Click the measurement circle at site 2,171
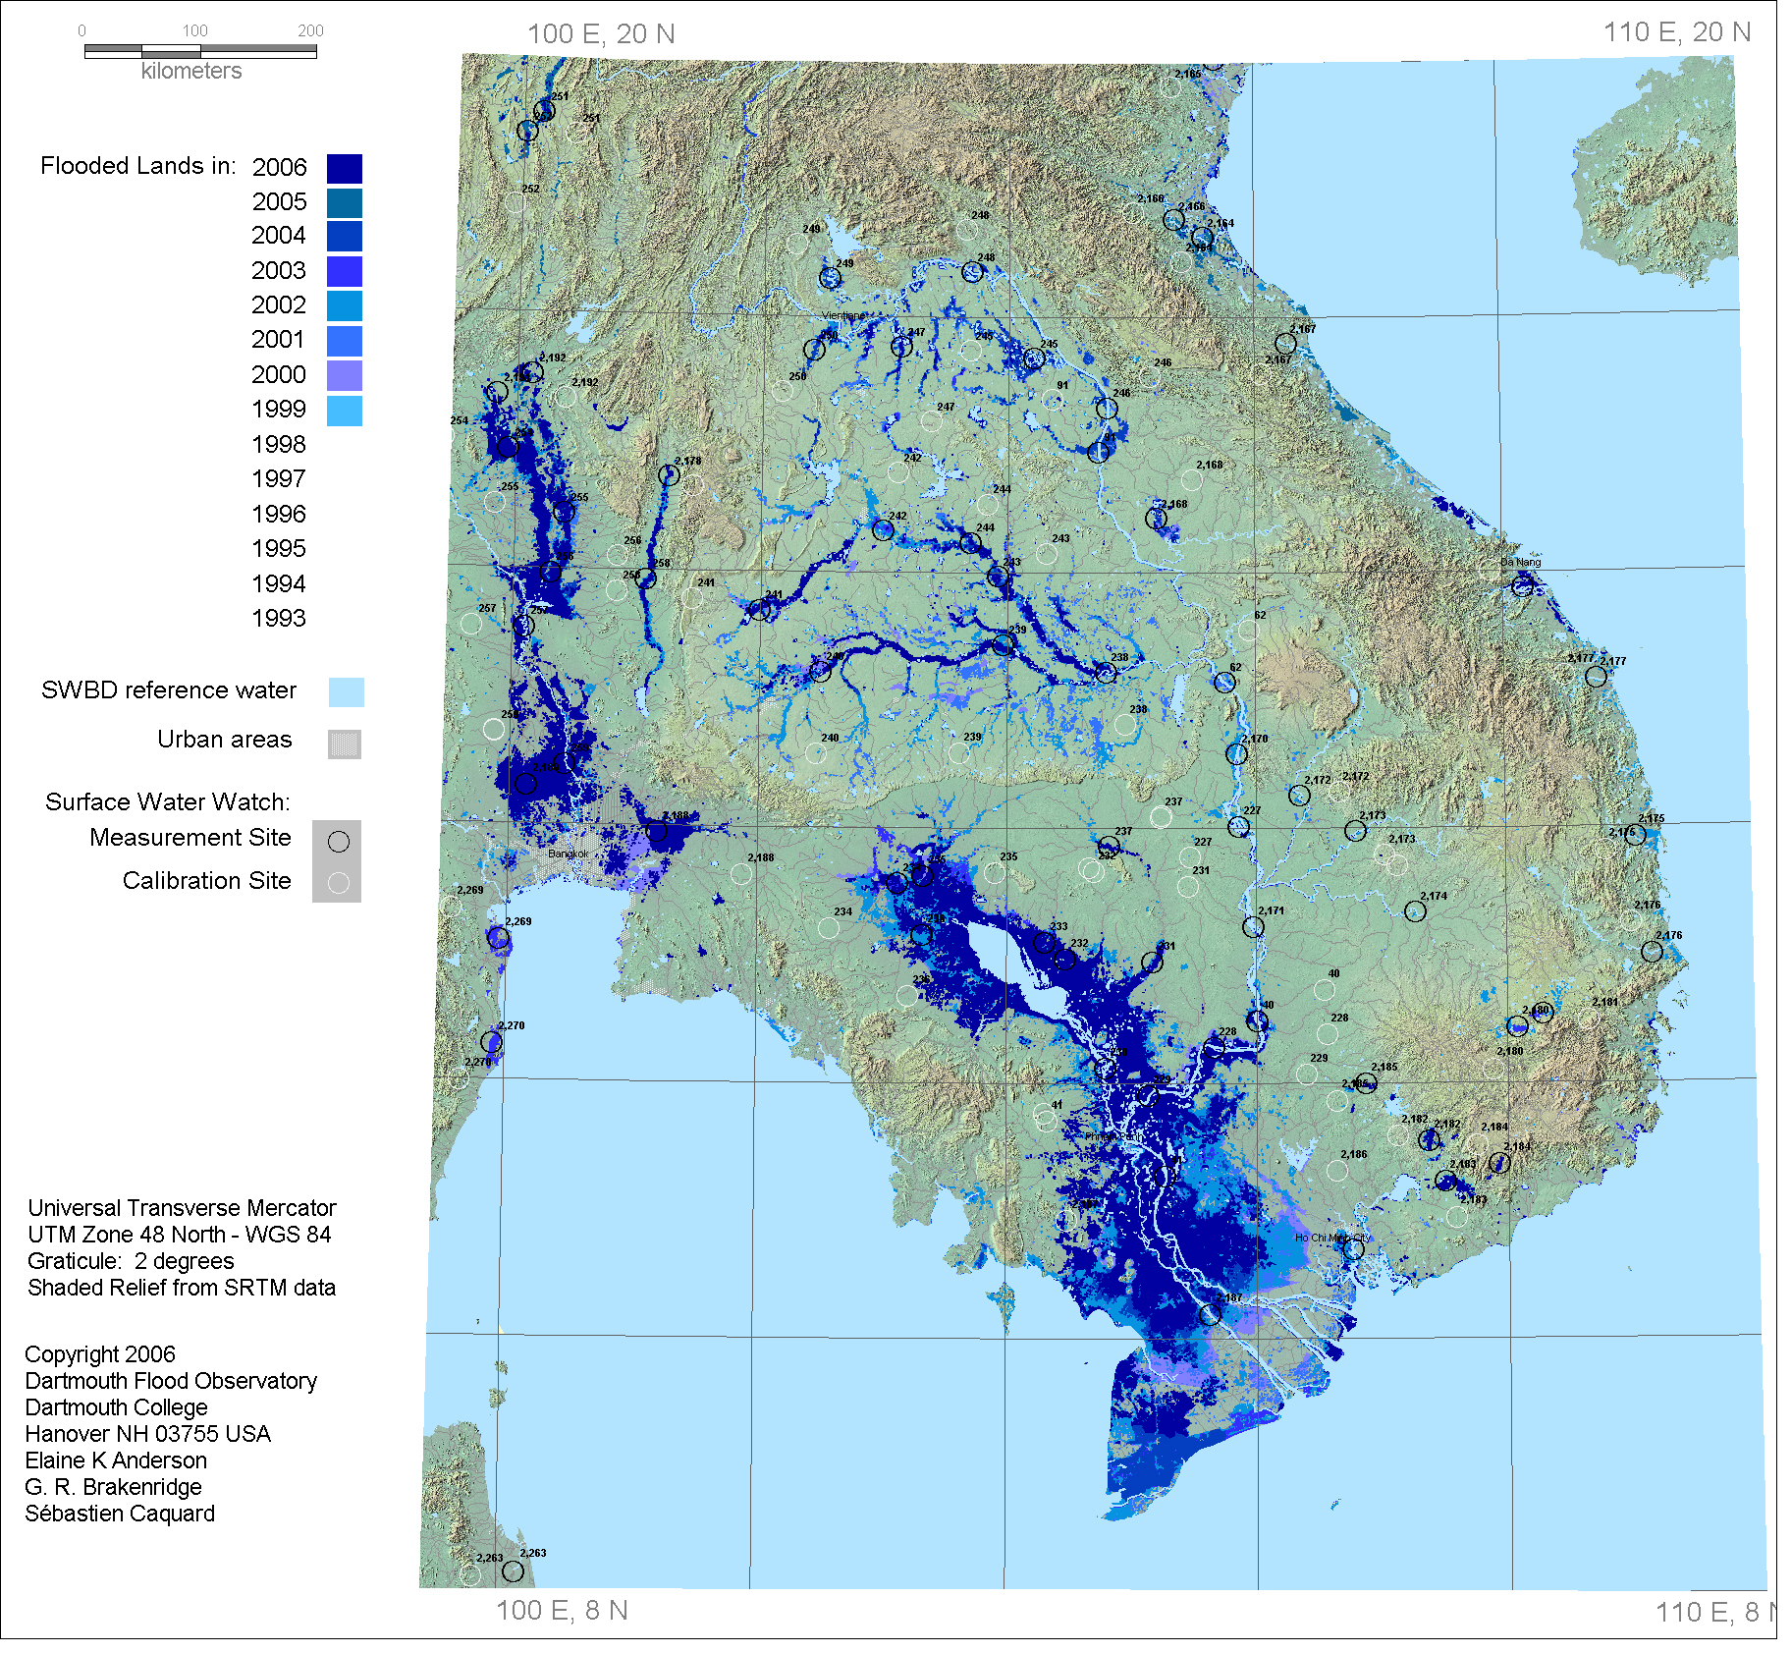 pos(1253,926)
